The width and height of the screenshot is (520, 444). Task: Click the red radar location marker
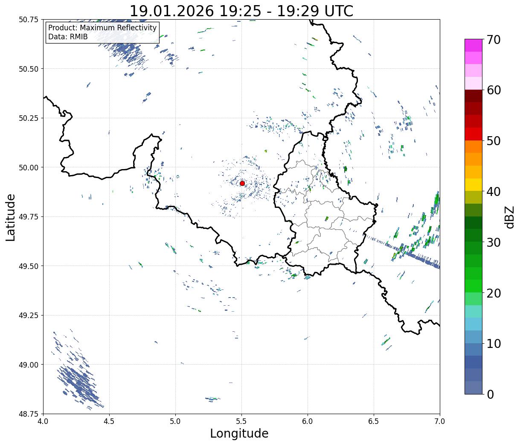point(242,183)
